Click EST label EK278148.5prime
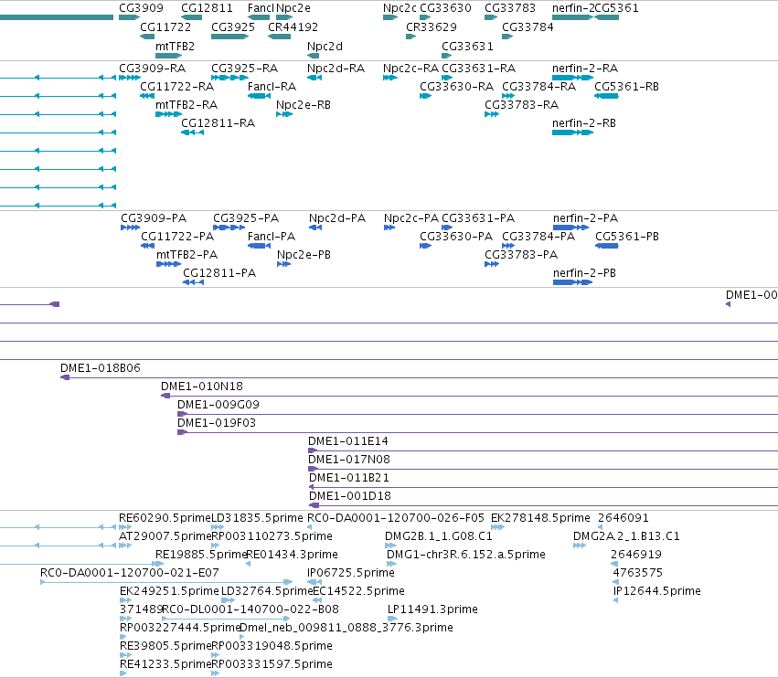 tap(541, 518)
